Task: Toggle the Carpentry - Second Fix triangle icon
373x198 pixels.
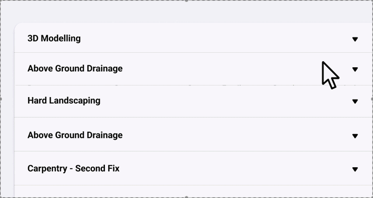Action: (x=355, y=169)
